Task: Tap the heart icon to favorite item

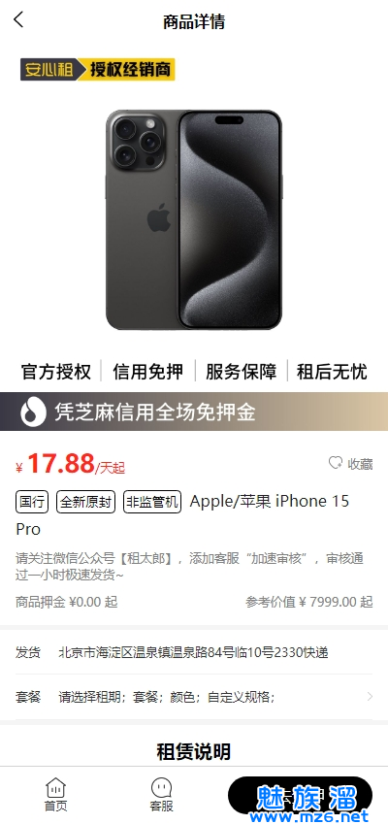Action: pos(335,463)
